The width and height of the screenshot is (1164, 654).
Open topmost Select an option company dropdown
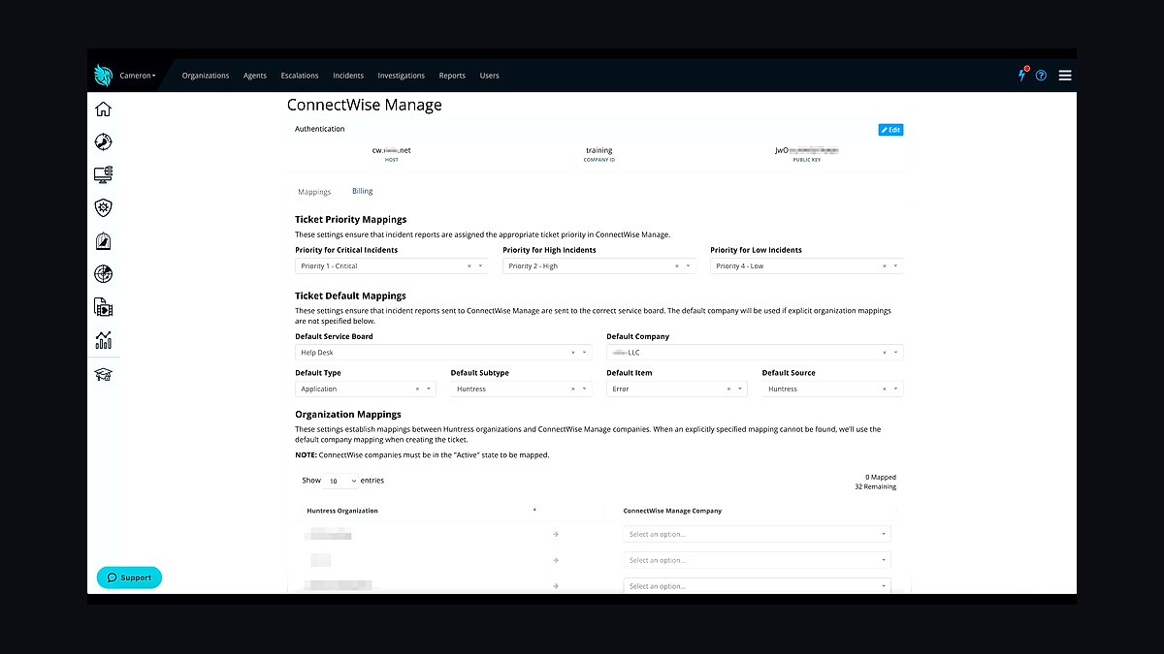(757, 535)
